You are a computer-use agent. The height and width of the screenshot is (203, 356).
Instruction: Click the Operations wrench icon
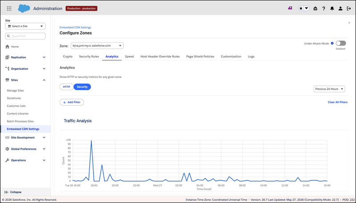pos(7,160)
